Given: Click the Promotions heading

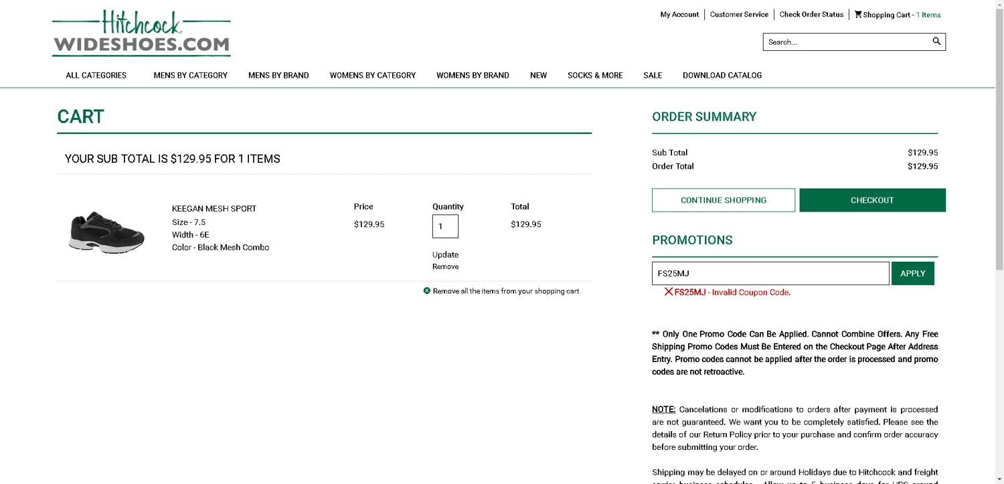Looking at the screenshot, I should [692, 240].
